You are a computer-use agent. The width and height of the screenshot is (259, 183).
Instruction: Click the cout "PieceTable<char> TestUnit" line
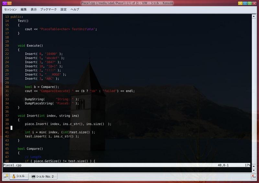61,29
